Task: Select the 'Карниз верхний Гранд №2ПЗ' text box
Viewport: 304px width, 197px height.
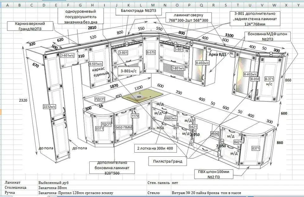Action: [x=30, y=26]
